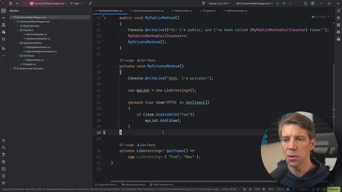Open Search Everywhere magnifier
342x192 pixels.
pos(305,4)
